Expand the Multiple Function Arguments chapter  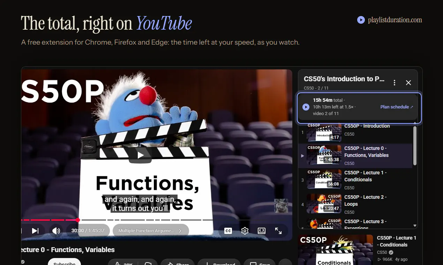(x=150, y=231)
